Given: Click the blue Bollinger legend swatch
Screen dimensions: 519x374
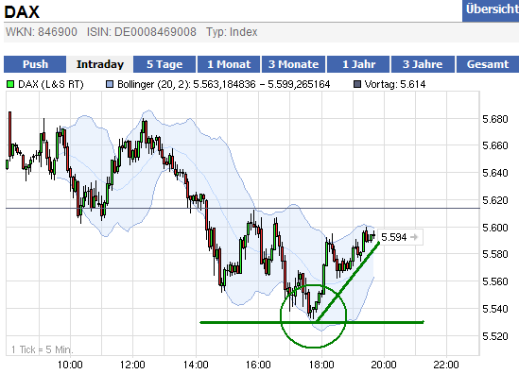Looking at the screenshot, I should (x=110, y=84).
